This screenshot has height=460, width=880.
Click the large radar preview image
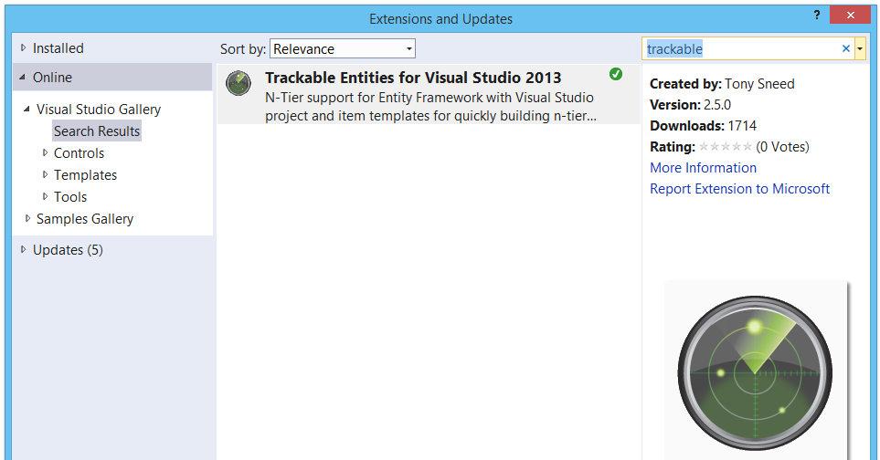(756, 372)
